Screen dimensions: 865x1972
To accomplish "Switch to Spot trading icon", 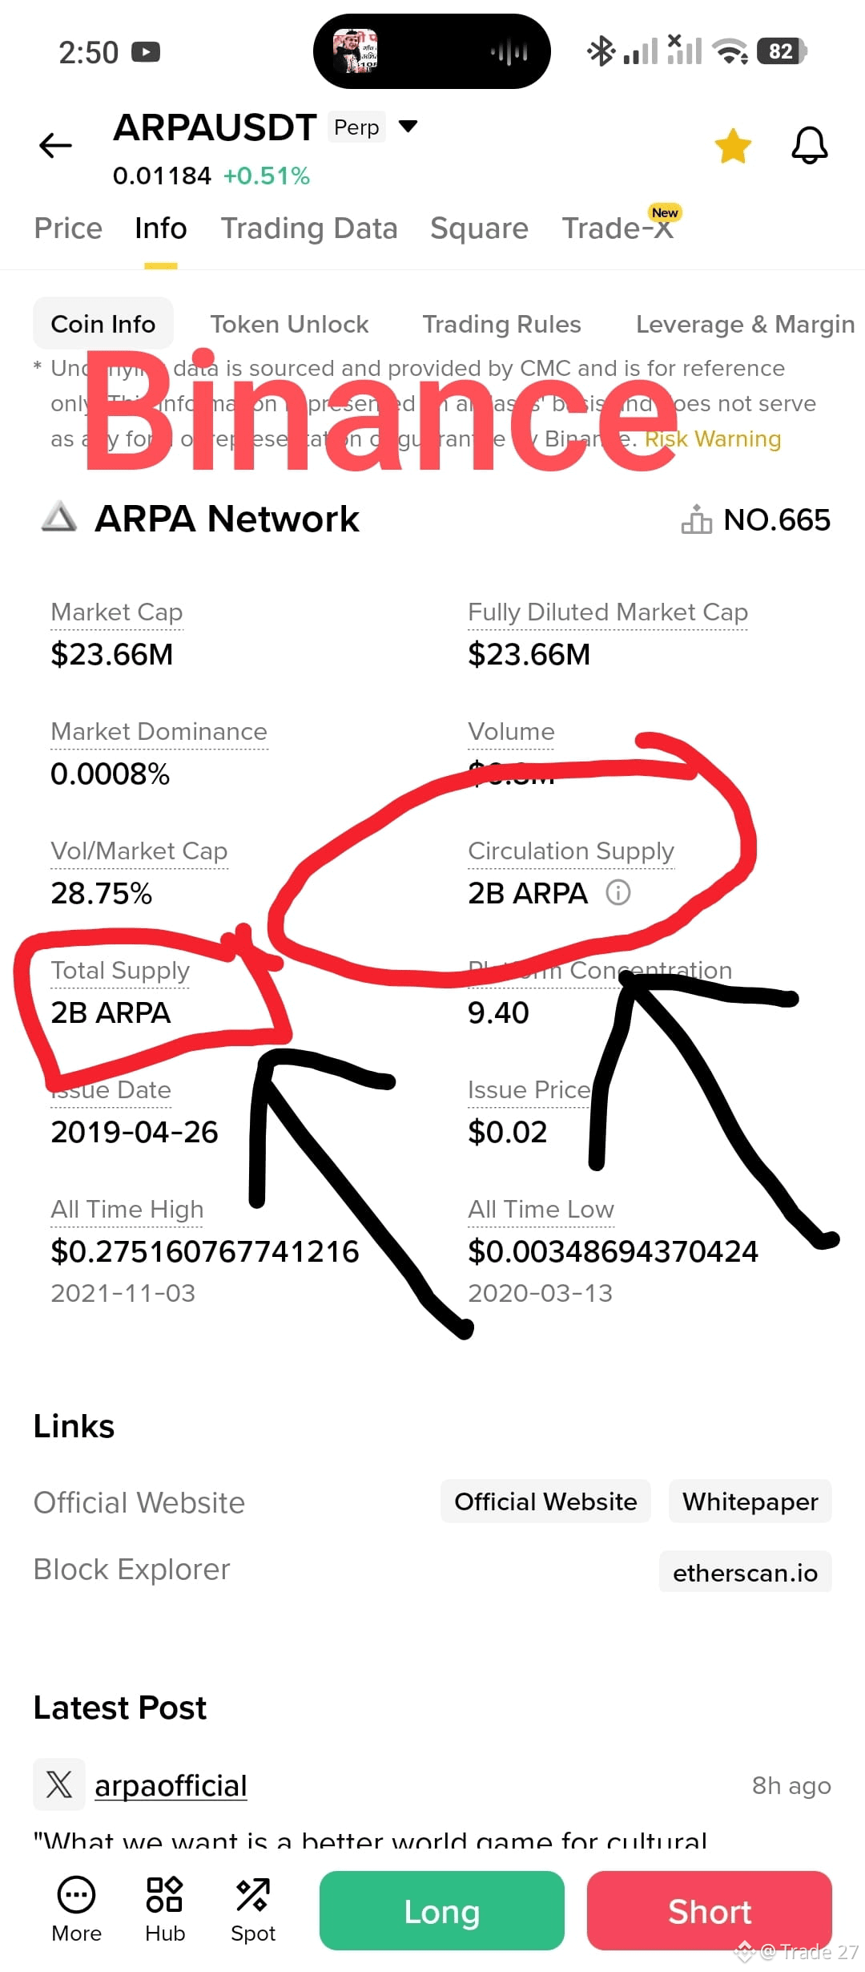I will click(253, 1894).
